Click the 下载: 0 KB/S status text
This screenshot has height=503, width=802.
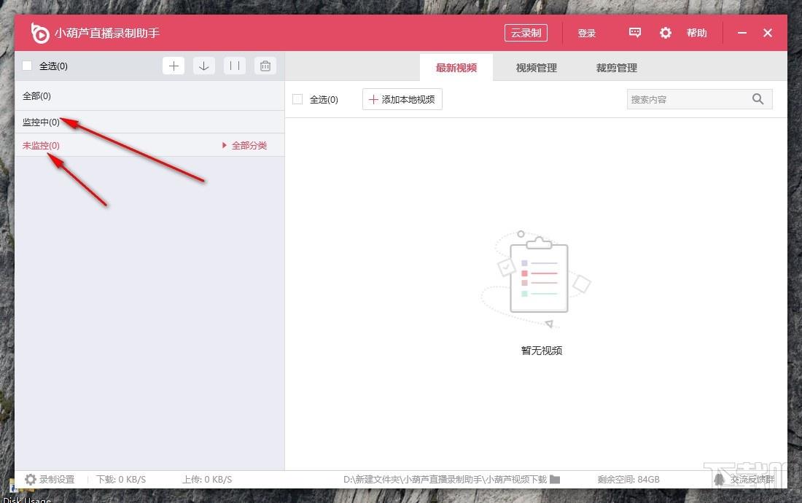coord(121,480)
